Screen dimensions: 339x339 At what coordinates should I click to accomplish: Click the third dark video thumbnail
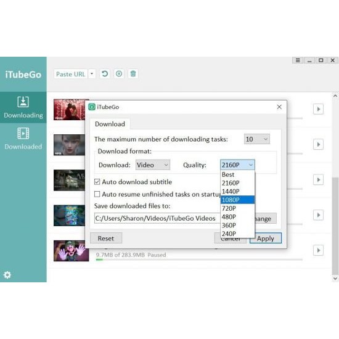click(70, 181)
